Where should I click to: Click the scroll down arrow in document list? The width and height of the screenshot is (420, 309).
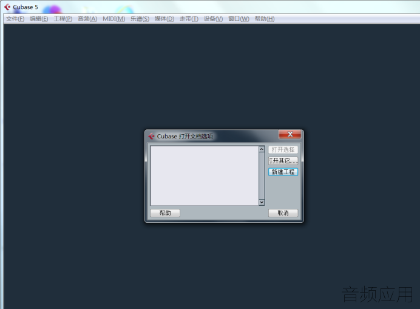tap(262, 202)
